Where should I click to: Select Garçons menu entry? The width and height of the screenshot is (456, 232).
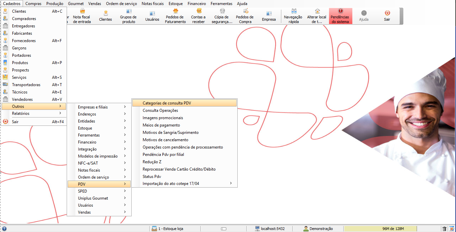pyautogui.click(x=34, y=48)
